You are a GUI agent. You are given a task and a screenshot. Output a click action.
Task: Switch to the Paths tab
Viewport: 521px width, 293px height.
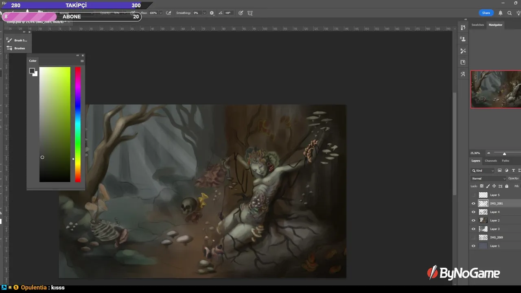[x=506, y=161]
